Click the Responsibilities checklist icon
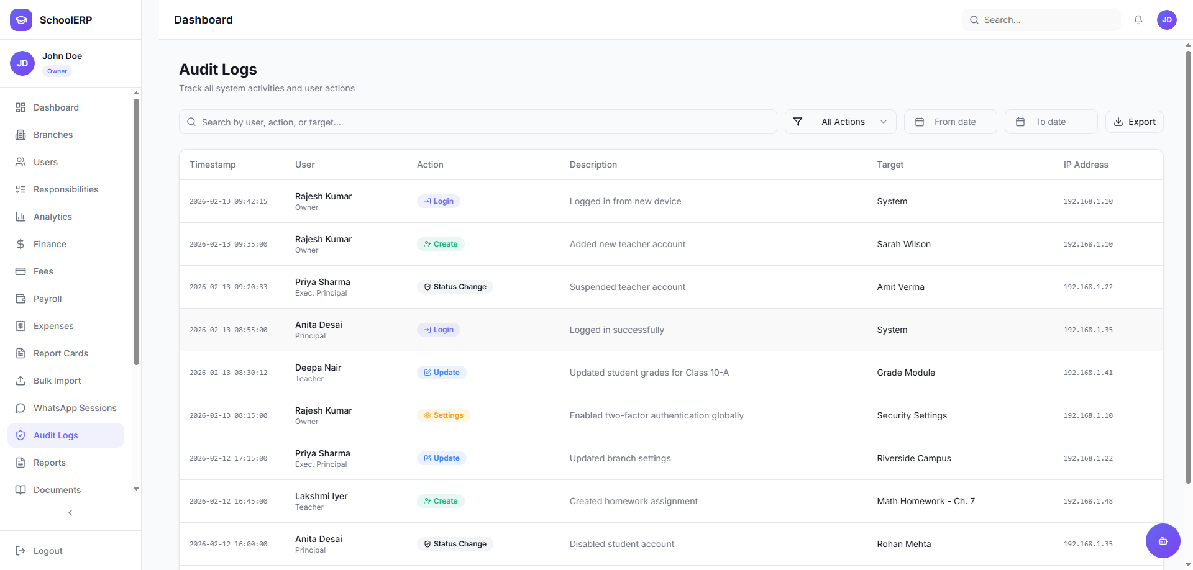 [21, 189]
